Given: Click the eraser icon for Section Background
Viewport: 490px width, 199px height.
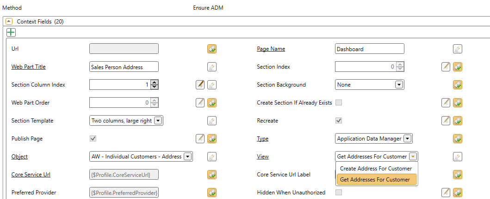Looking at the screenshot, I should [458, 85].
